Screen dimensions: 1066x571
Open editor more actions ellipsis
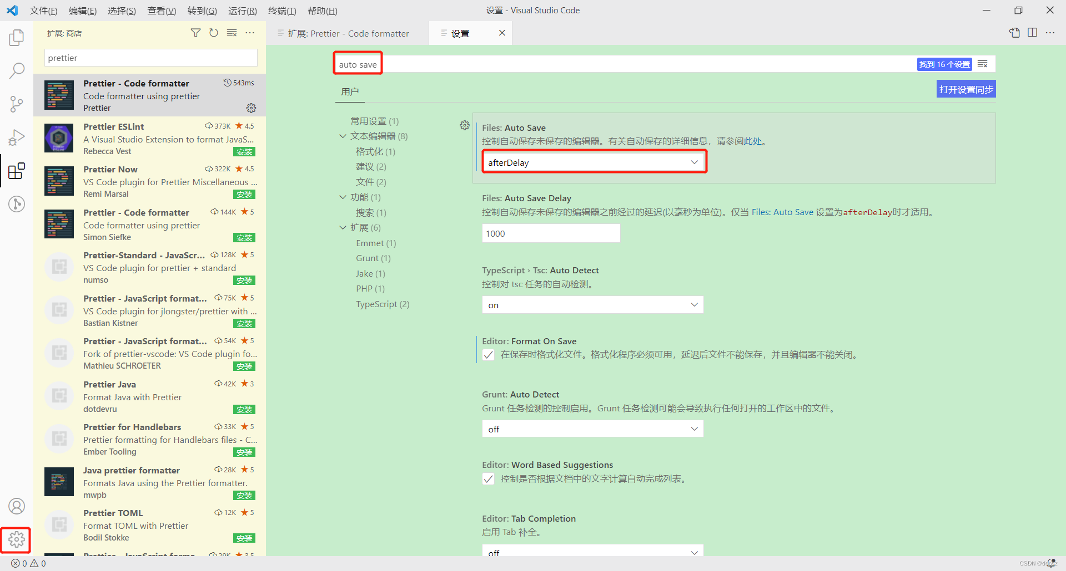1050,33
